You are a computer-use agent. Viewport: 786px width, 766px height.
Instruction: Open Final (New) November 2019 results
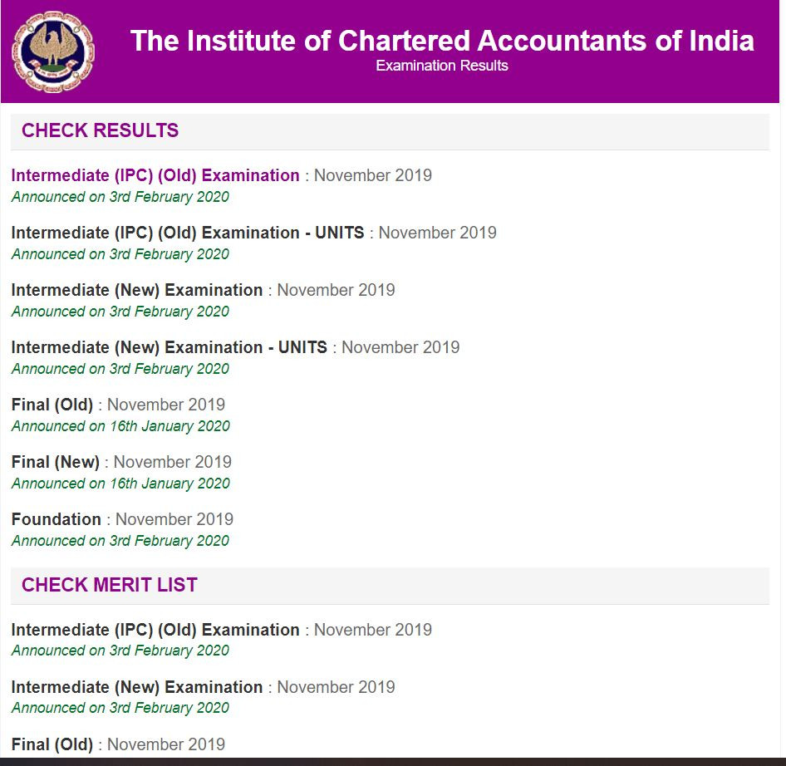56,462
